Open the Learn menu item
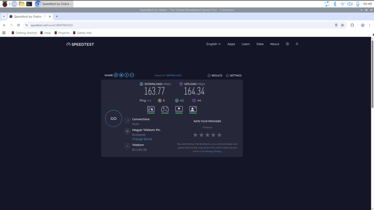374x210 pixels. click(245, 44)
